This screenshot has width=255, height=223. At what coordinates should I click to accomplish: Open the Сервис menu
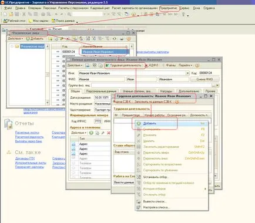pyautogui.click(x=184, y=8)
